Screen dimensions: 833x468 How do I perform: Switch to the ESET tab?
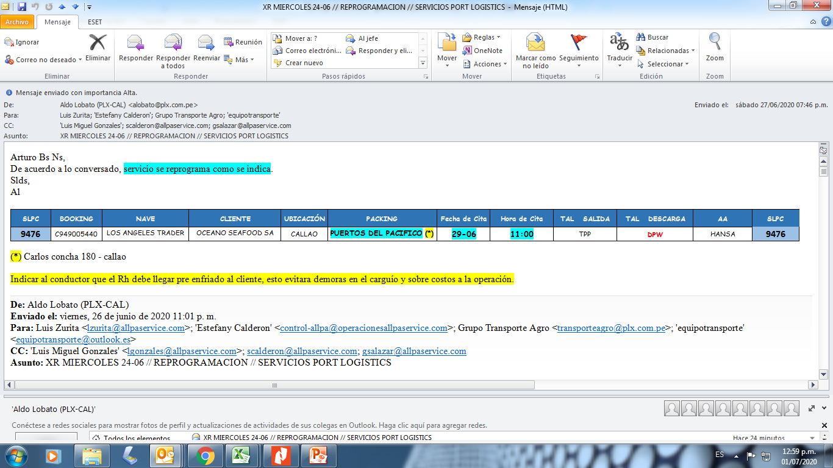[x=95, y=22]
